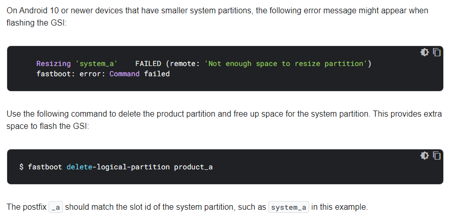
Task: Click the paragraph beginning 'On Android 10 or newer'
Action: click(218, 17)
